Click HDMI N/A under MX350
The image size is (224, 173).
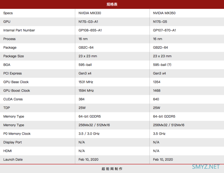(x=156, y=151)
